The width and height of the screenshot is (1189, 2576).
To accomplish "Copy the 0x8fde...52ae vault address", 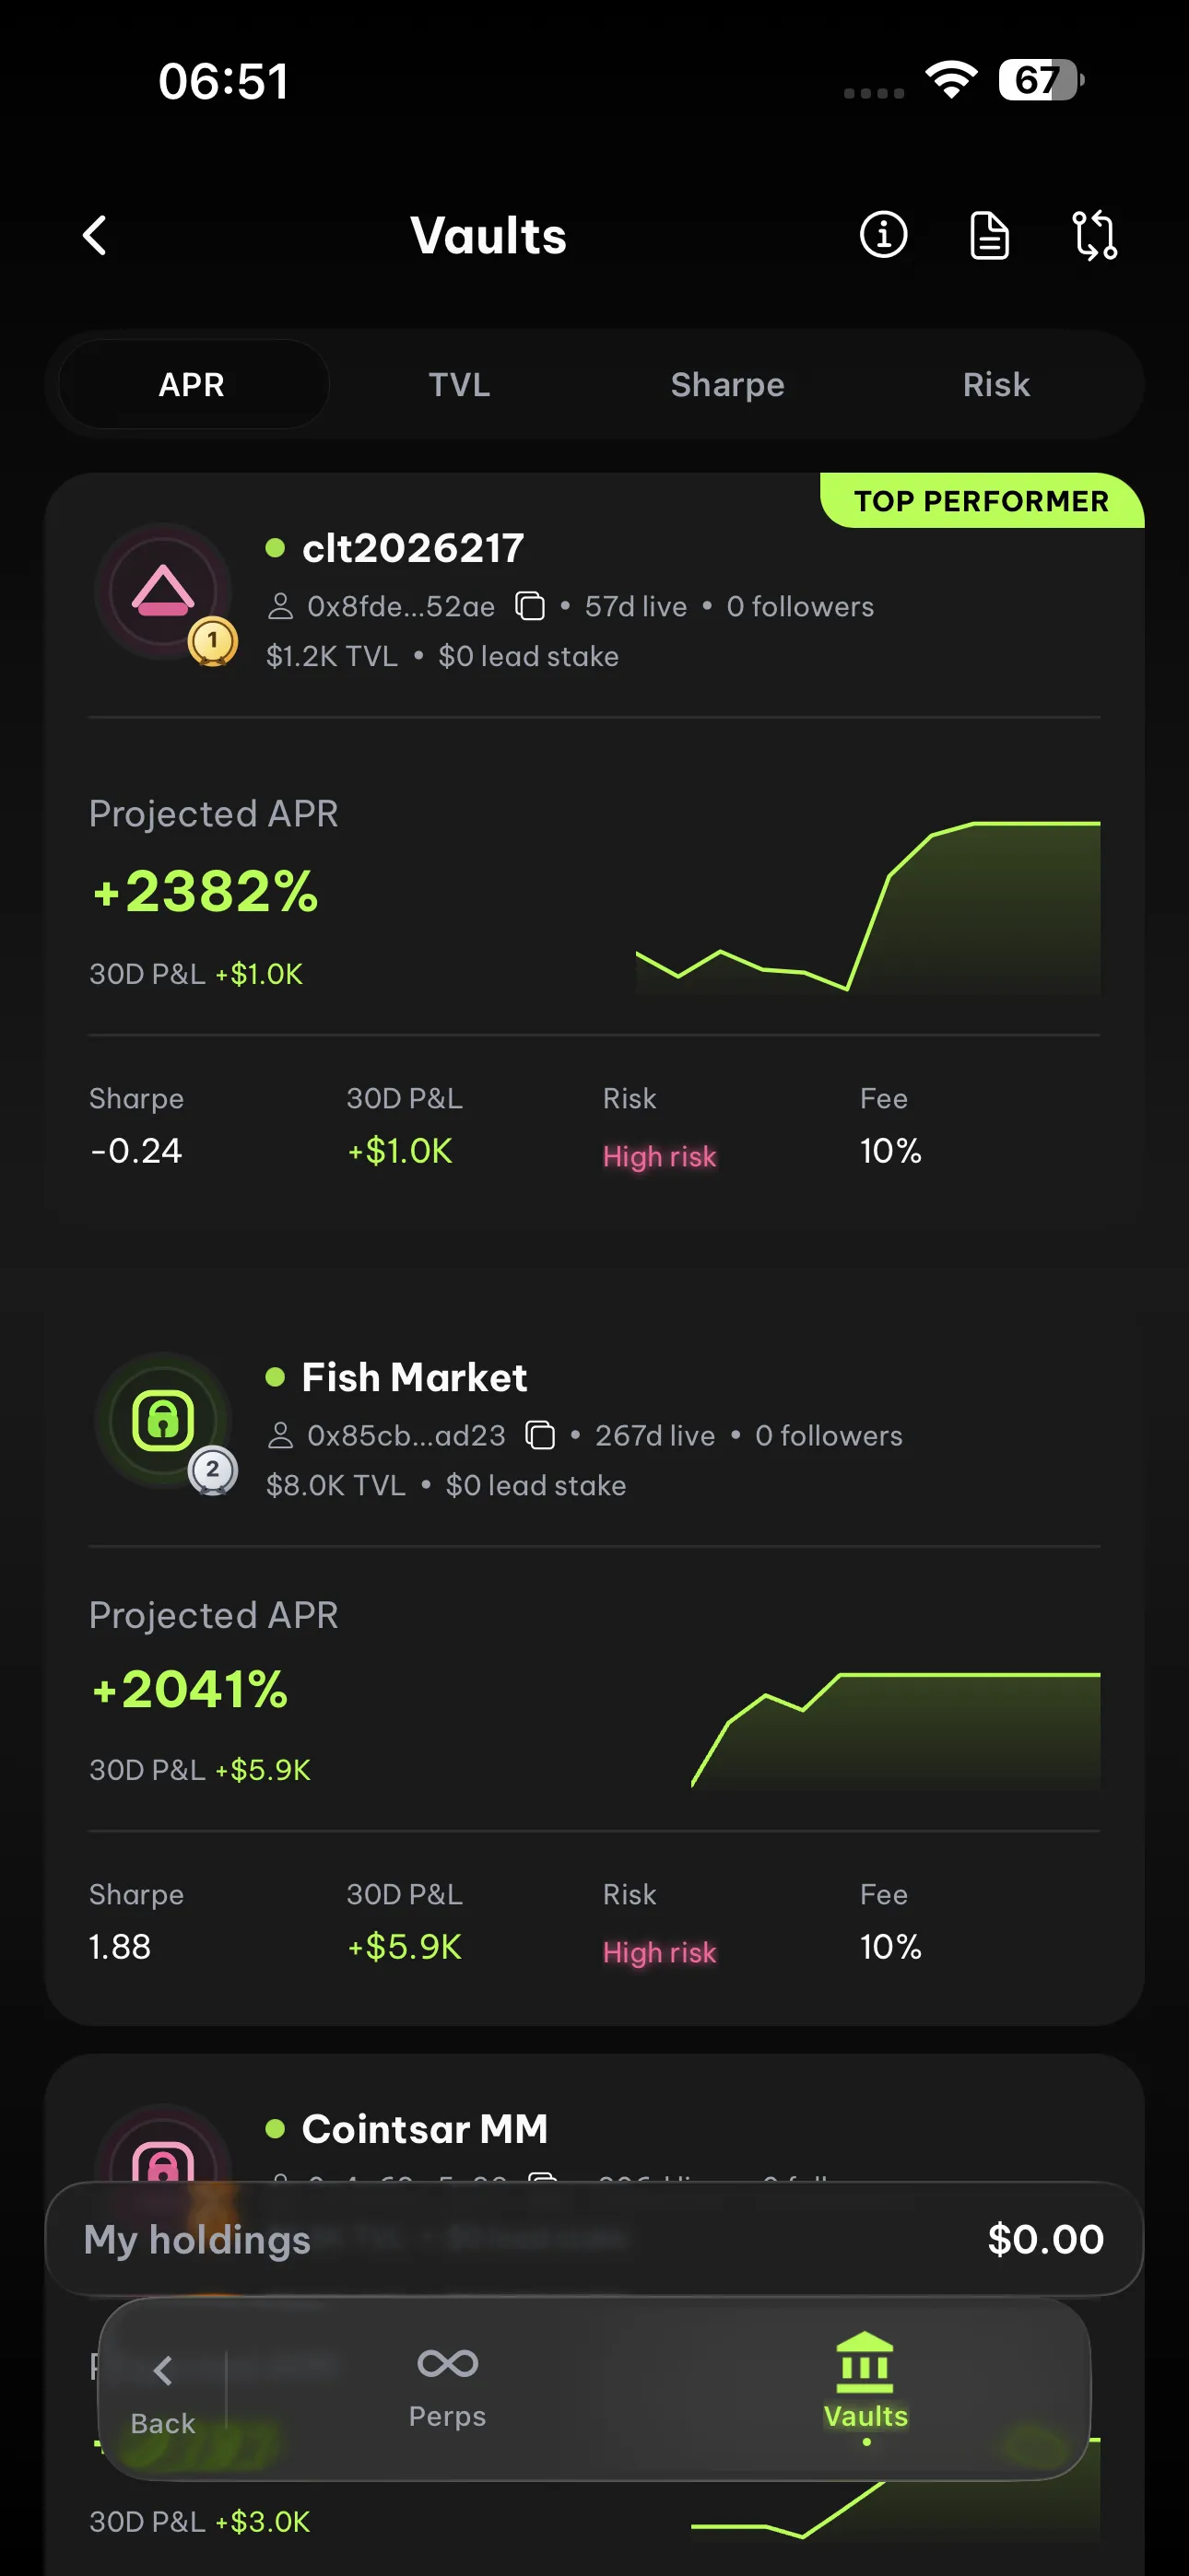I will [x=529, y=606].
